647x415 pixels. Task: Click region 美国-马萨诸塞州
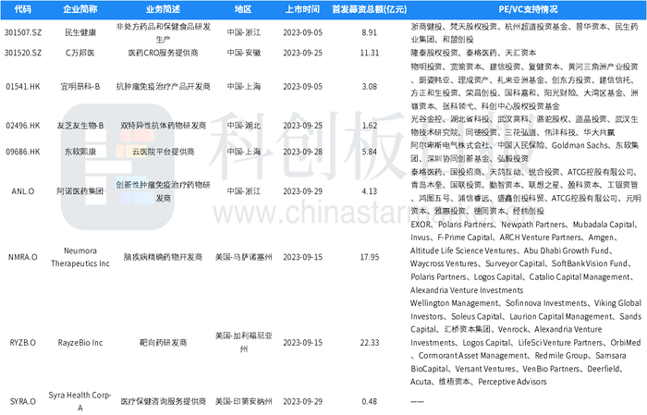pyautogui.click(x=243, y=257)
